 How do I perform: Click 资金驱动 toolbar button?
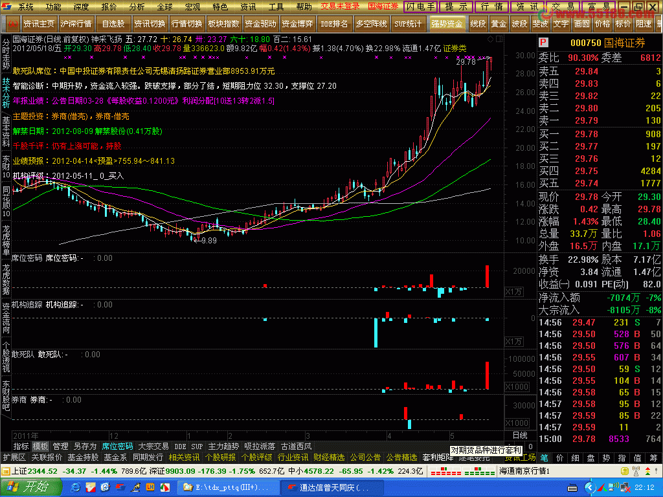[x=260, y=24]
